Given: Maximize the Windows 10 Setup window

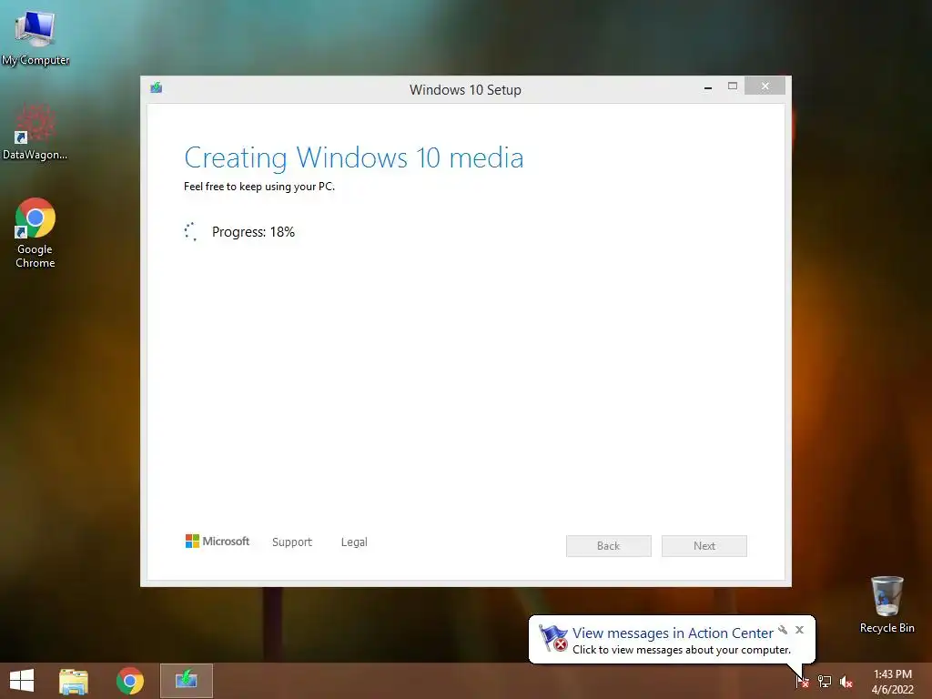Looking at the screenshot, I should (x=733, y=86).
